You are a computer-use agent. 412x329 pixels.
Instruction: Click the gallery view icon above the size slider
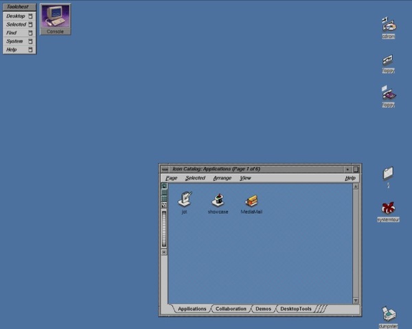(x=164, y=205)
